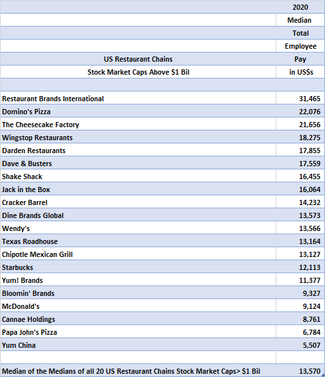This screenshot has width=325, height=377.
Task: Click the Bloomin' Brands cell
Action: tap(138, 293)
